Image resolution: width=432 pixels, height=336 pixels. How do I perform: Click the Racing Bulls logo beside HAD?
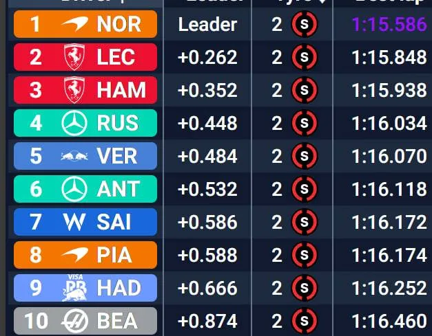(74, 289)
